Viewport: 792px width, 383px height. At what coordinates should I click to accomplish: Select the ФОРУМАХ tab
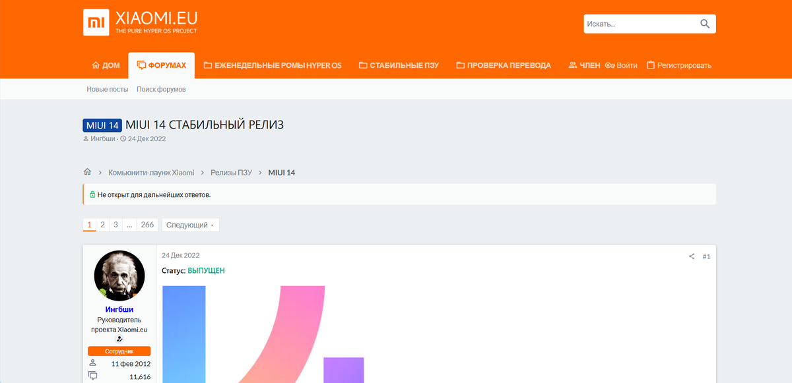(162, 65)
